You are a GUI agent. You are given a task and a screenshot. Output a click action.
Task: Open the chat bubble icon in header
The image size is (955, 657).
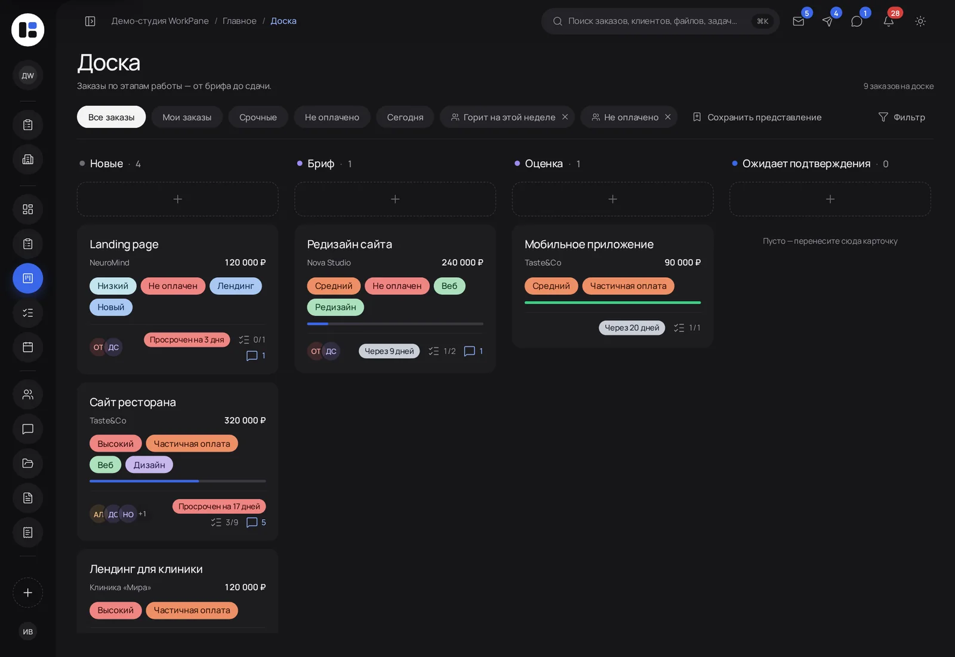coord(857,22)
